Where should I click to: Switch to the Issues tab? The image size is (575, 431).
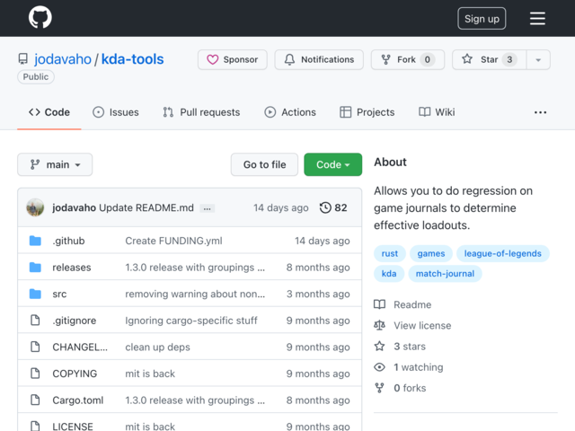click(x=116, y=112)
